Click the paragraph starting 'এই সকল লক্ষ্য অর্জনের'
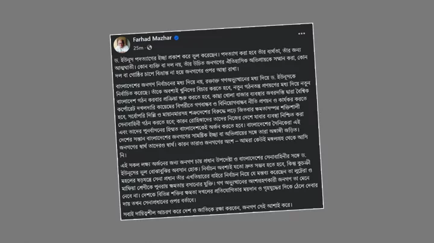 pyautogui.click(x=219, y=179)
